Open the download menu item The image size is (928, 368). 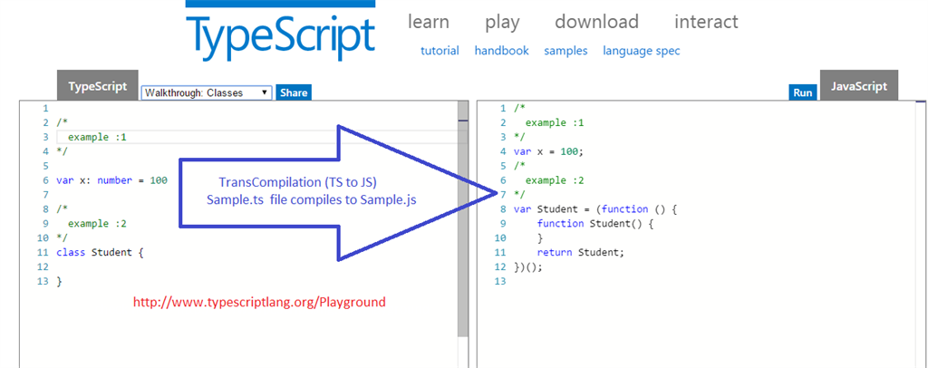pos(596,22)
